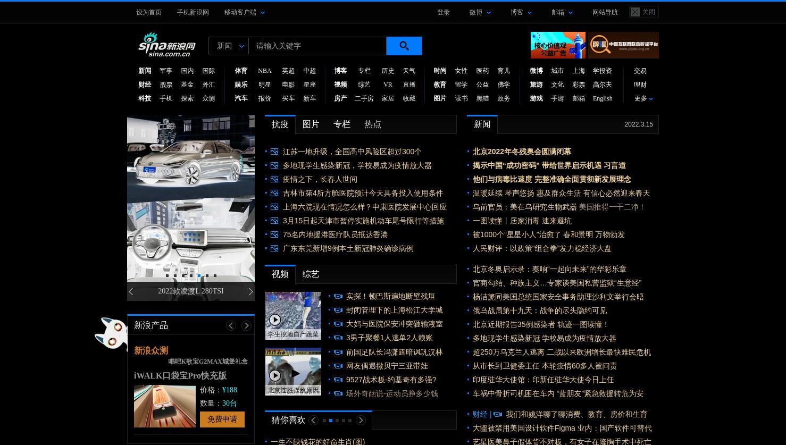The height and width of the screenshot is (445, 786).
Task: Switch to the 综艺 video tab
Action: pyautogui.click(x=311, y=274)
